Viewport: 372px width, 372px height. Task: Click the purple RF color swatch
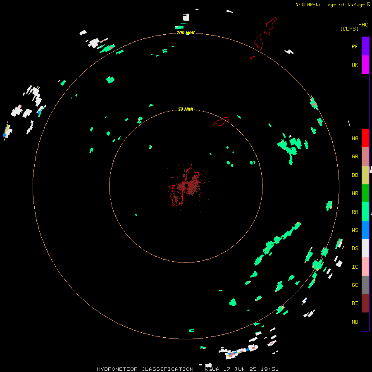[365, 46]
